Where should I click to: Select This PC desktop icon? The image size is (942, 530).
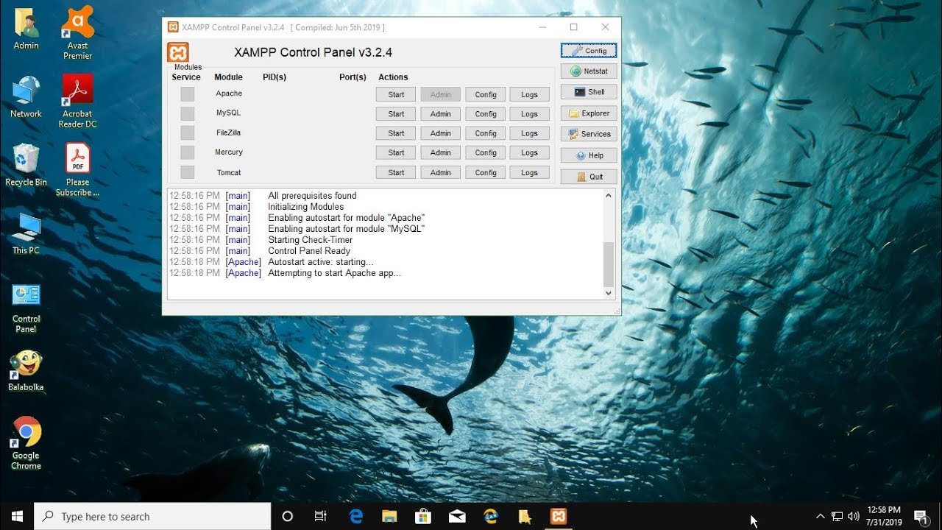click(x=26, y=233)
